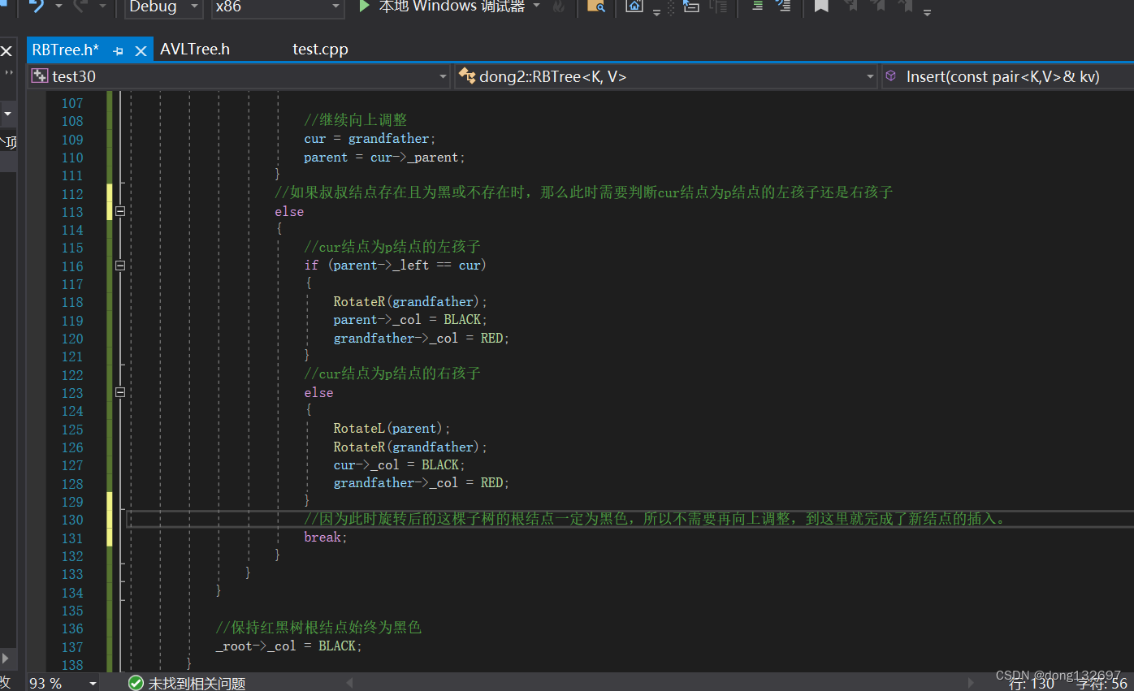Click the left panel dropdown arrow
1134x691 pixels.
coord(7,114)
